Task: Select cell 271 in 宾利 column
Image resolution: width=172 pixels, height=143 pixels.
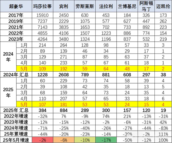Action: [x=63, y=57]
